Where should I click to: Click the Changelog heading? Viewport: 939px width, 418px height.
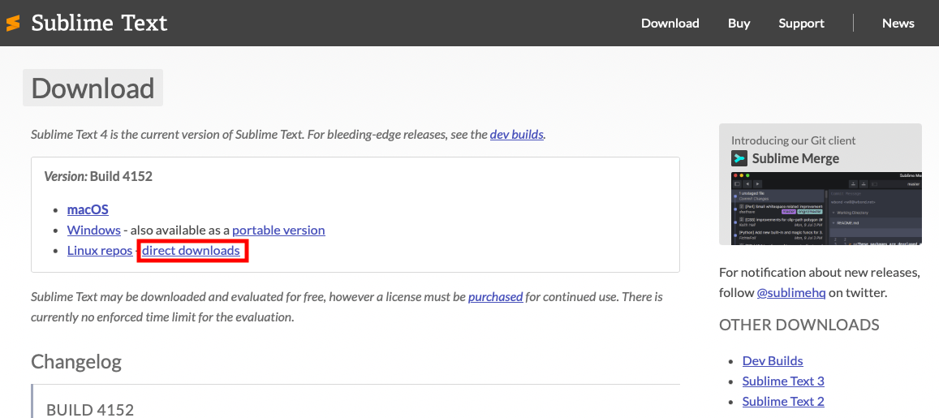point(76,361)
